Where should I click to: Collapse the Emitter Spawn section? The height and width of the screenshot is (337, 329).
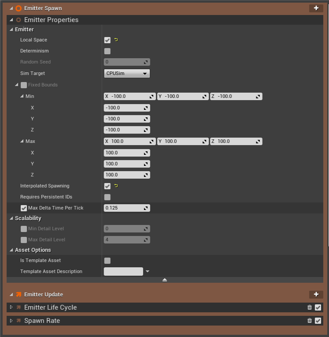[x=11, y=8]
